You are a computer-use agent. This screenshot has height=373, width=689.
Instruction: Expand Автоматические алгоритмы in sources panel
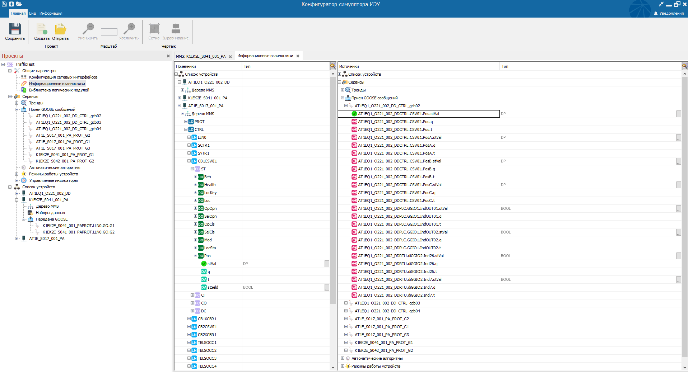(343, 358)
